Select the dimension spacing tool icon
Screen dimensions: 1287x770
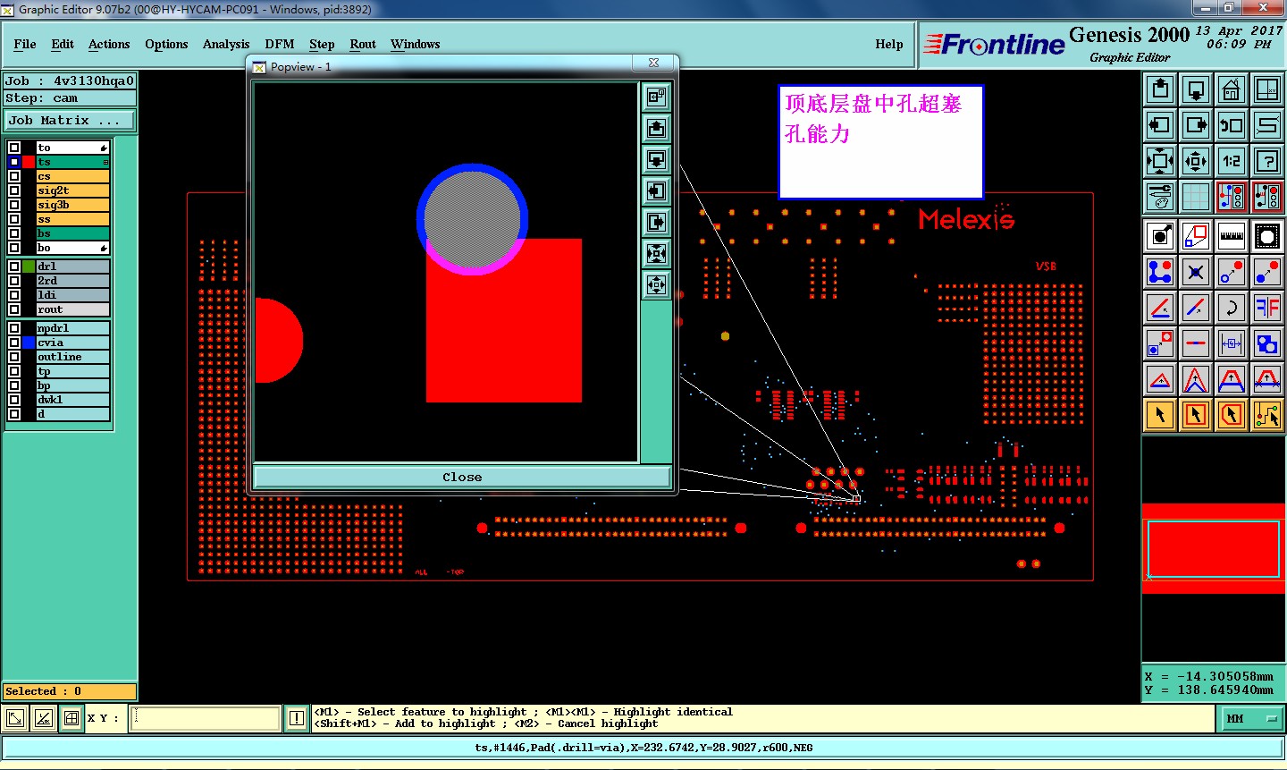click(1232, 343)
